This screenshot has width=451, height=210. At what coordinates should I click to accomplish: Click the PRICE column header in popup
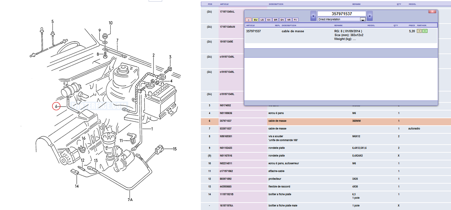(412, 25)
